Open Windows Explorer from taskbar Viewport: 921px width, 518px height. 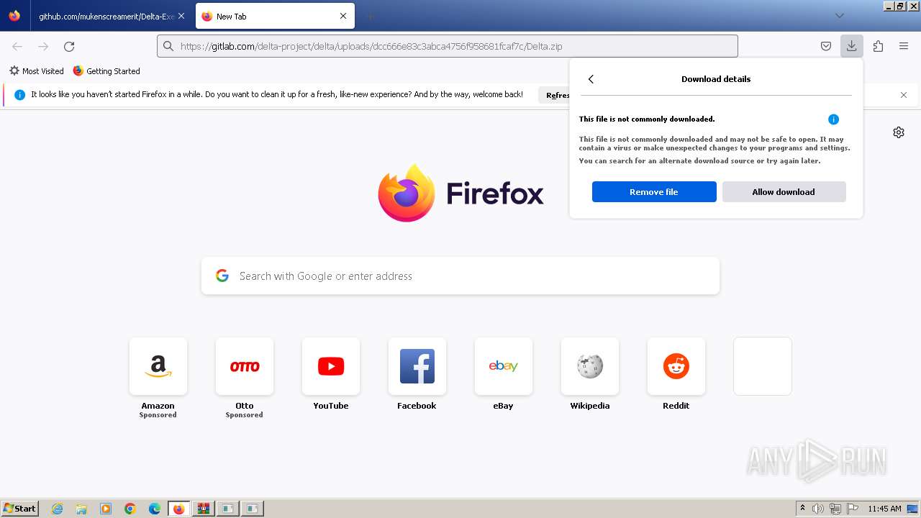81,509
